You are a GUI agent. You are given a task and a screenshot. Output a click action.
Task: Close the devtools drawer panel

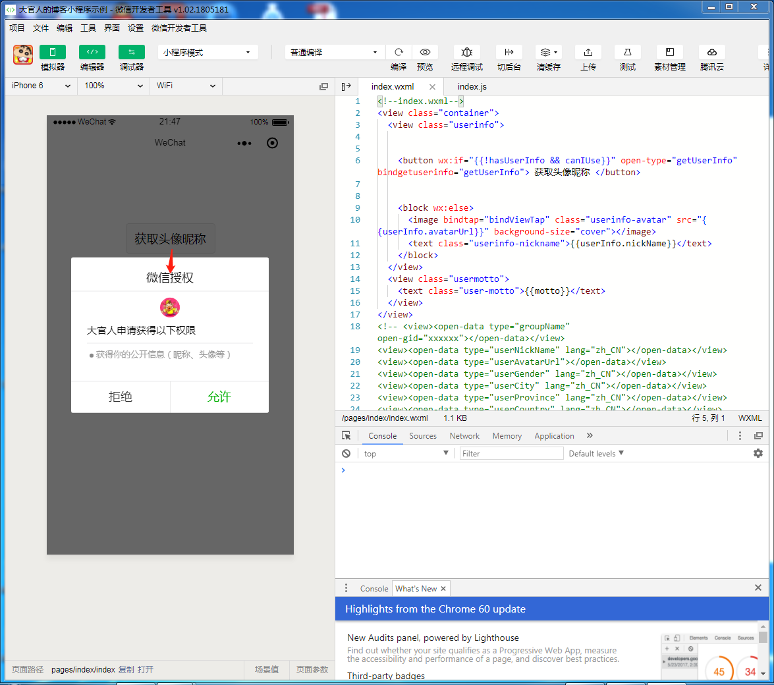coord(758,588)
